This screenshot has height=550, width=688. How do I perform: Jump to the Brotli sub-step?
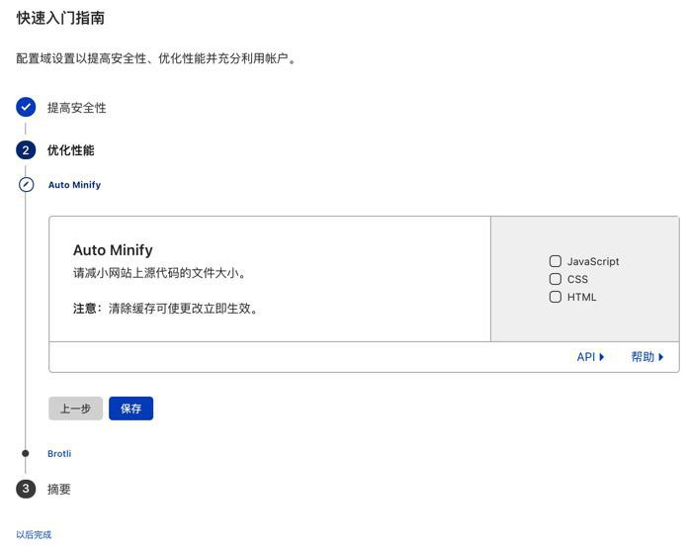pos(59,453)
